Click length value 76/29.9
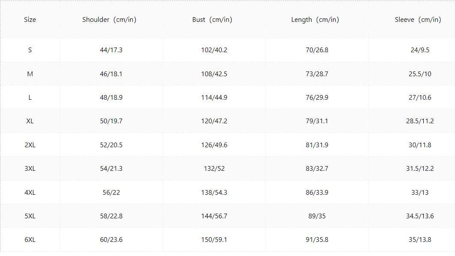Image resolution: width=455 pixels, height=256 pixels. pos(317,97)
